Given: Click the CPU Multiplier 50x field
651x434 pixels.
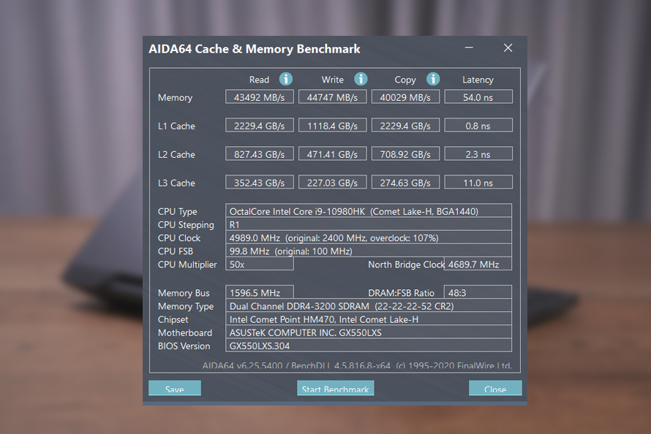Looking at the screenshot, I should pyautogui.click(x=260, y=264).
